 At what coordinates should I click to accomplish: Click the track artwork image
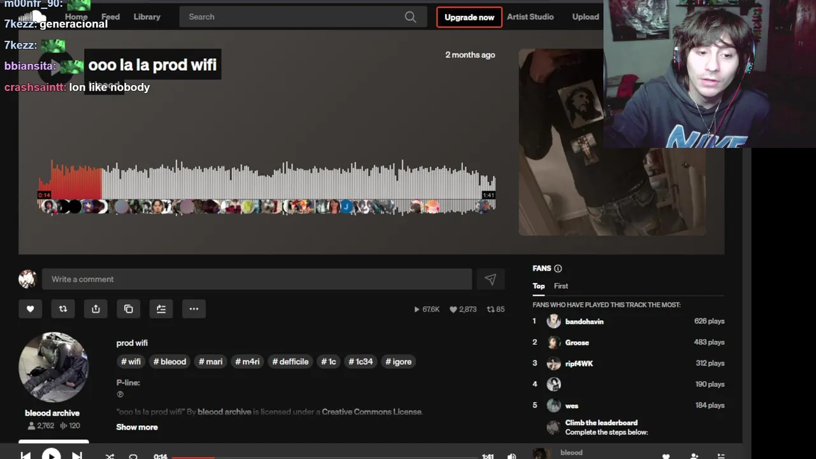pos(612,142)
